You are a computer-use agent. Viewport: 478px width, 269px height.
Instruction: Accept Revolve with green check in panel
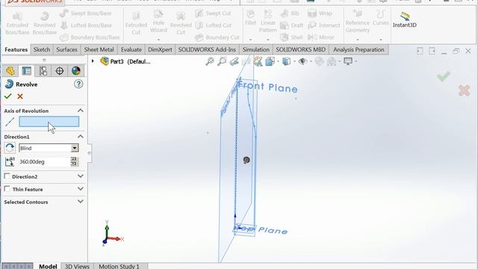(8, 96)
